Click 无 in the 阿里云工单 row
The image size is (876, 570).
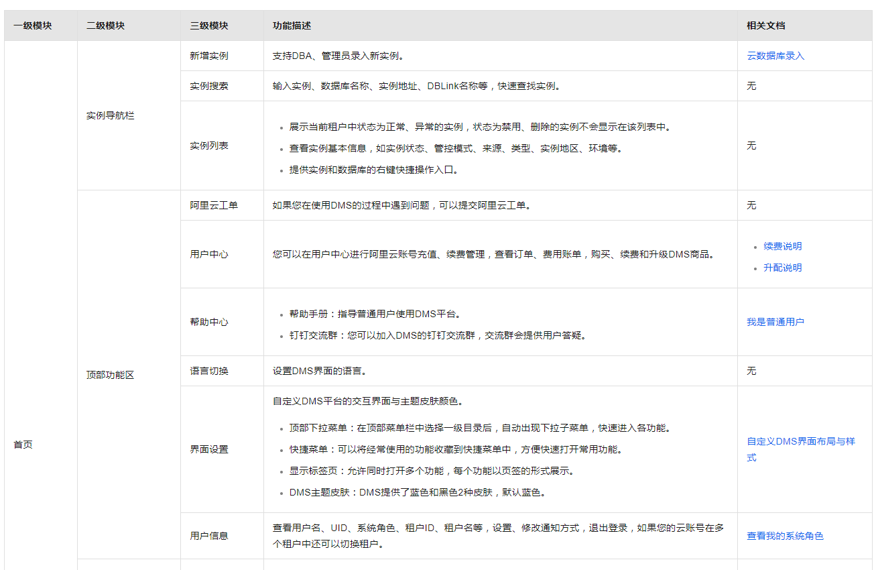(751, 205)
